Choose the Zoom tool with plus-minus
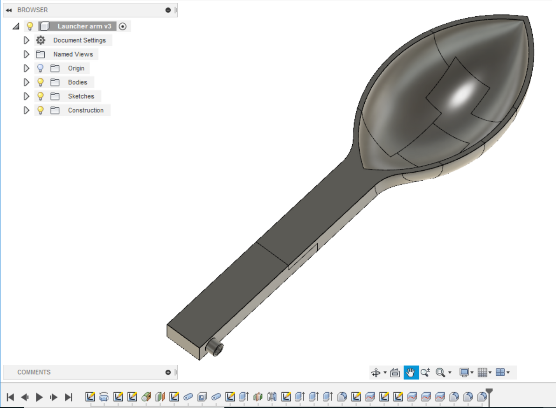The image size is (556, 408). pos(425,372)
